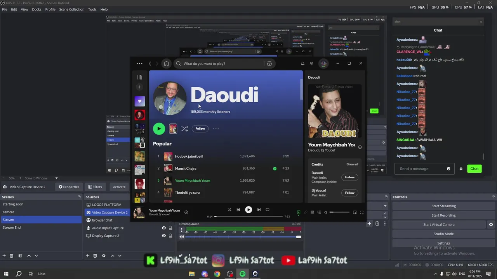Open Virtual Camera gear settings
Viewport: 497px width, 279px height.
pyautogui.click(x=491, y=225)
